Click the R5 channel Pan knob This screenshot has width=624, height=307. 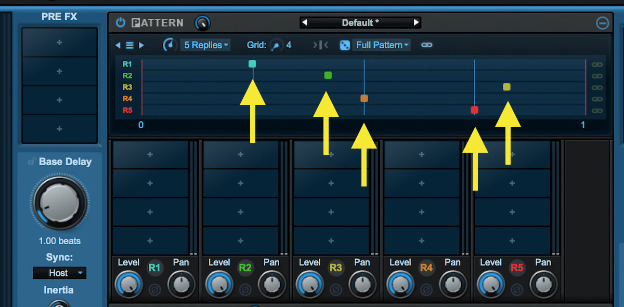543,285
